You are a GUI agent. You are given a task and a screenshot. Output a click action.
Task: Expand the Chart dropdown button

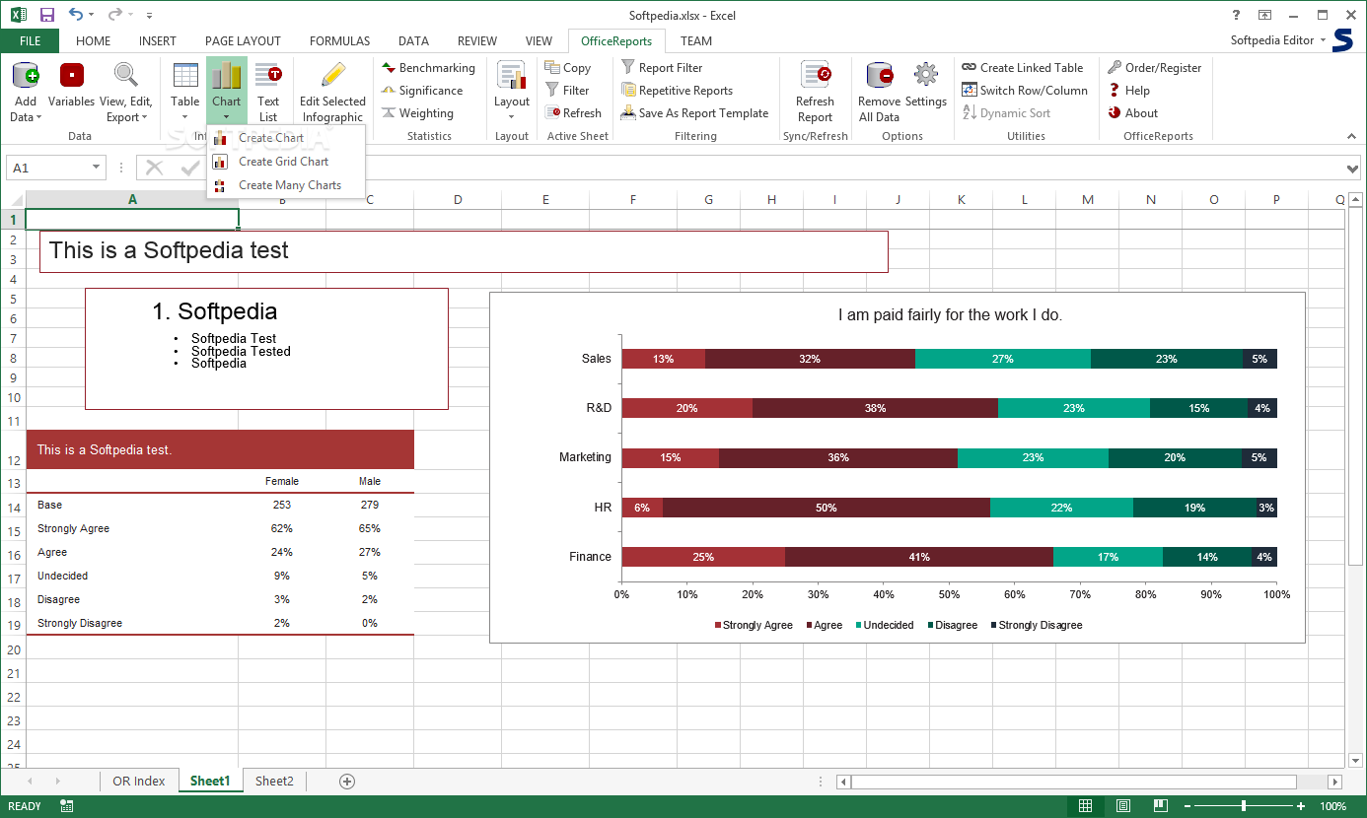coord(226,116)
